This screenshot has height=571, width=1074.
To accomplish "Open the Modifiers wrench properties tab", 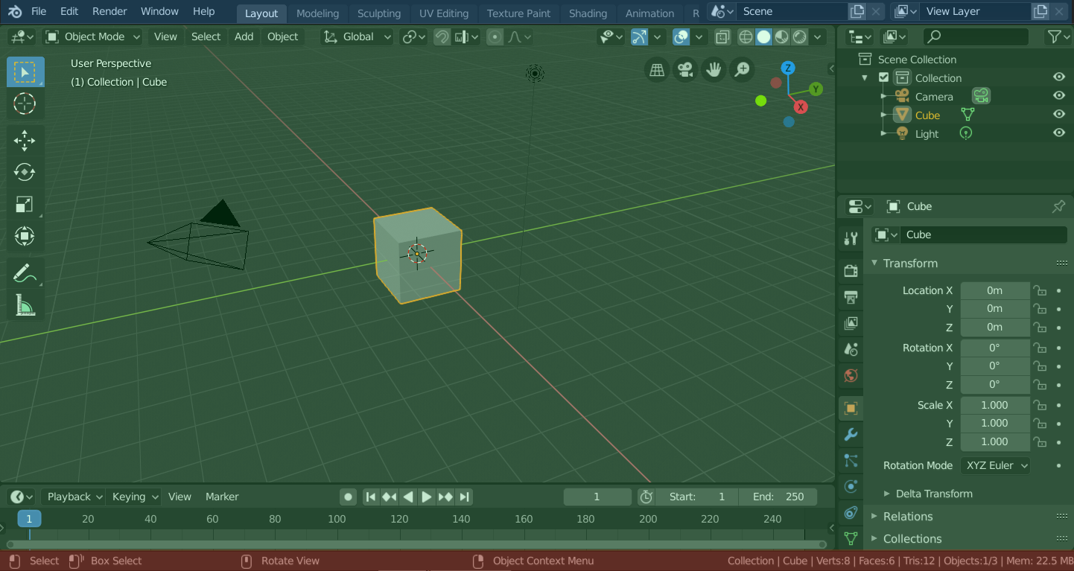I will 851,434.
